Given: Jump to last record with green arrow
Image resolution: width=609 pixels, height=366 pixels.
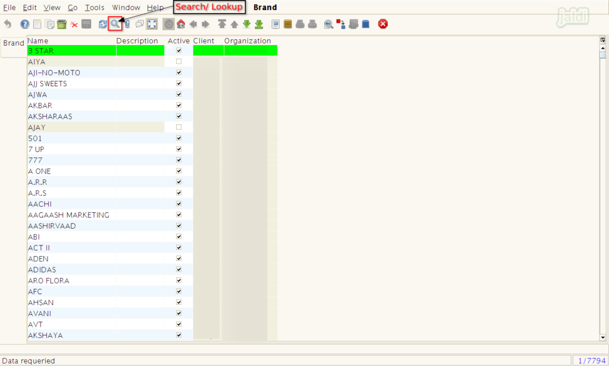Looking at the screenshot, I should (259, 24).
